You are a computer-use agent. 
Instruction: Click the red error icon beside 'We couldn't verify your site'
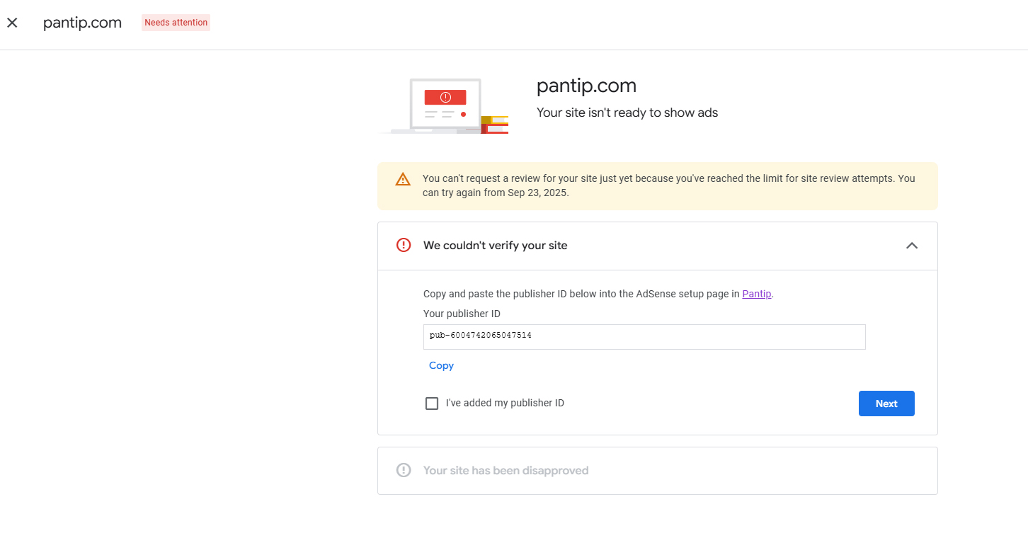click(x=404, y=245)
